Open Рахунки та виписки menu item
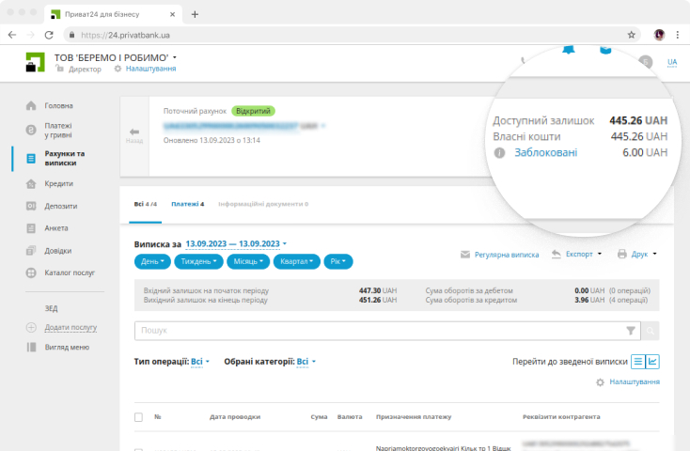Viewport: 690px width, 451px height. (65, 158)
